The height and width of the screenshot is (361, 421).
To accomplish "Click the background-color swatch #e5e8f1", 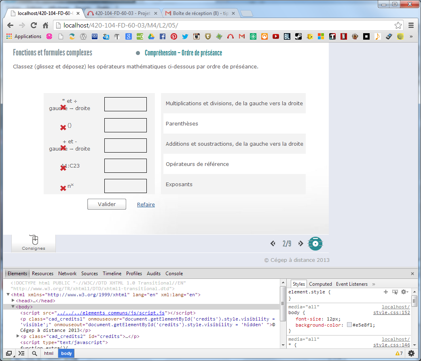I will tap(349, 325).
